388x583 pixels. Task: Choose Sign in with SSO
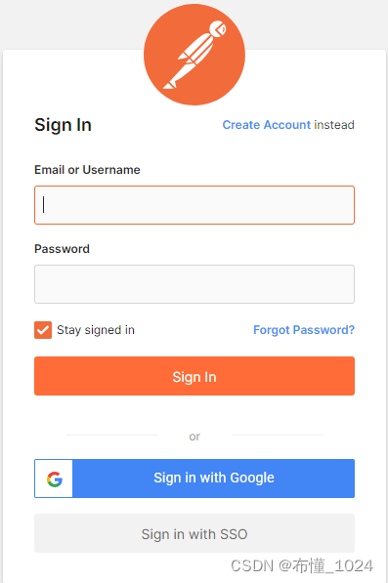coord(194,533)
